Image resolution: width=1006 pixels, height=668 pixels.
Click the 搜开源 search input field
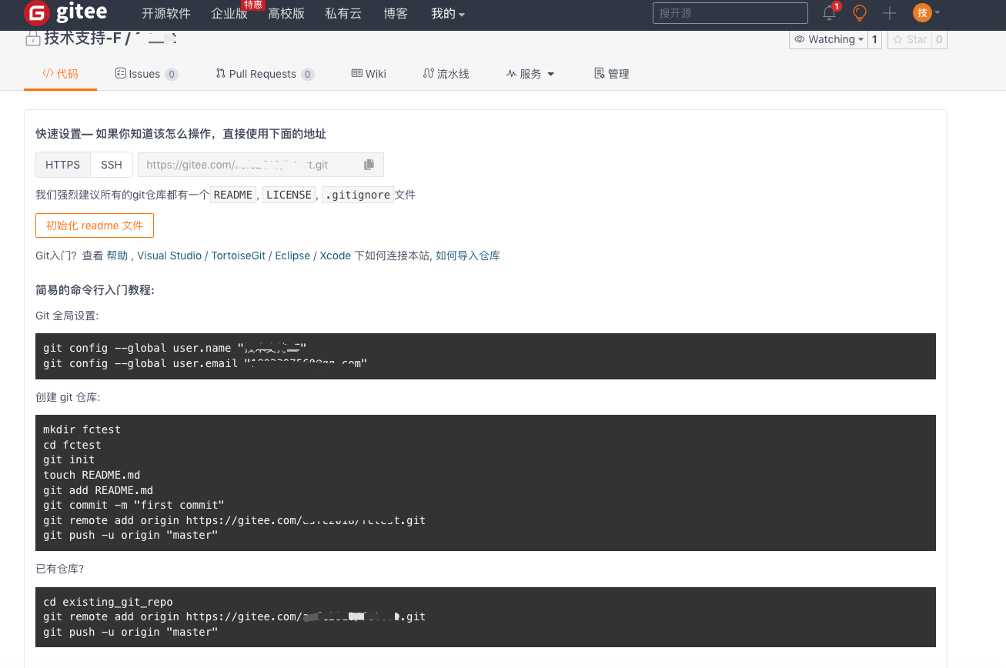tap(729, 13)
